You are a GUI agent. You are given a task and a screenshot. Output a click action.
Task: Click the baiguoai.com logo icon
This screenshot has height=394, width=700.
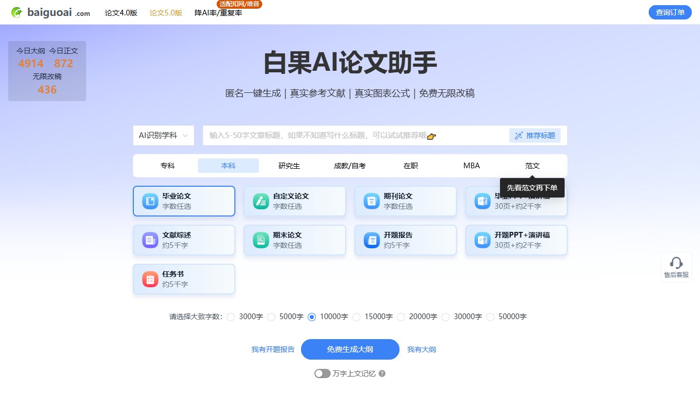click(17, 12)
